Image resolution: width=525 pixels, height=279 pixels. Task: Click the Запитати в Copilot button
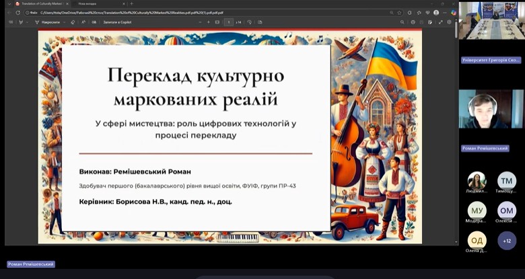click(118, 22)
